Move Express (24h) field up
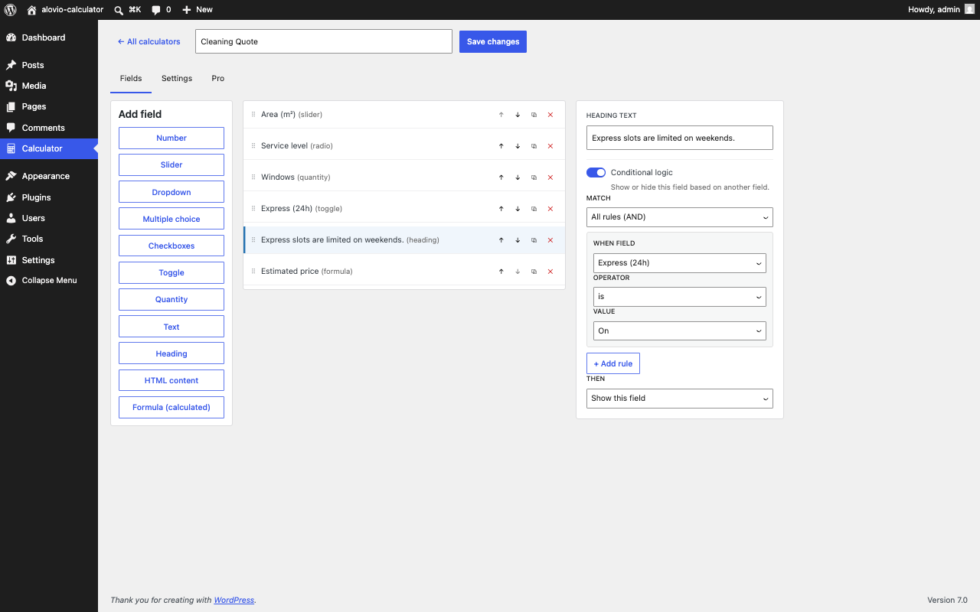 point(501,209)
